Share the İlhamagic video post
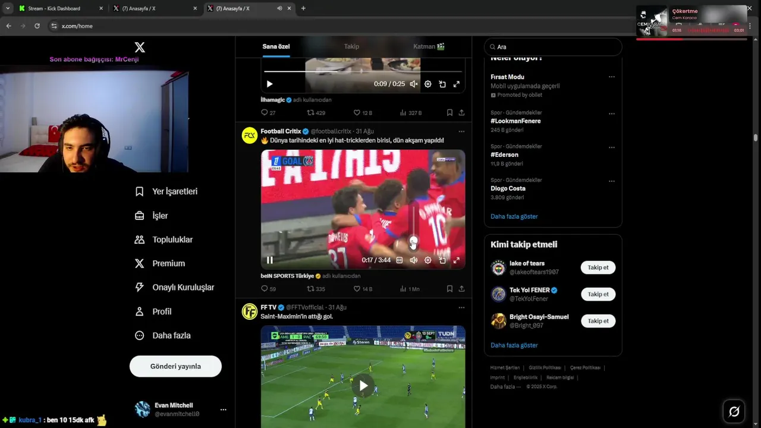This screenshot has width=761, height=428. [461, 113]
